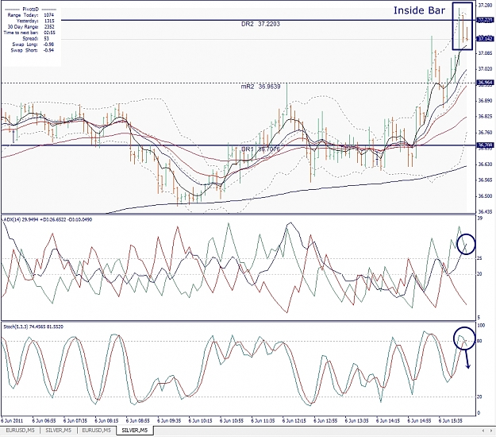Click the 6 Jun 10:55 time axis label

coord(232,421)
